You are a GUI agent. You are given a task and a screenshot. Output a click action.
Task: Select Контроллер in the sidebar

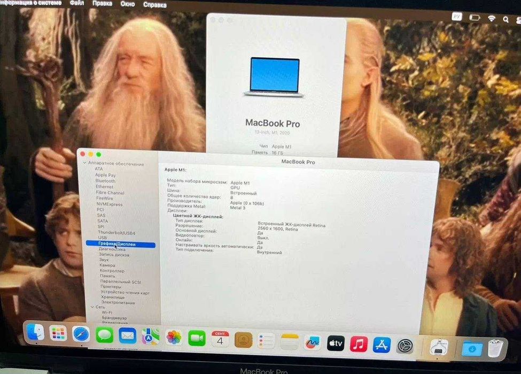112,271
